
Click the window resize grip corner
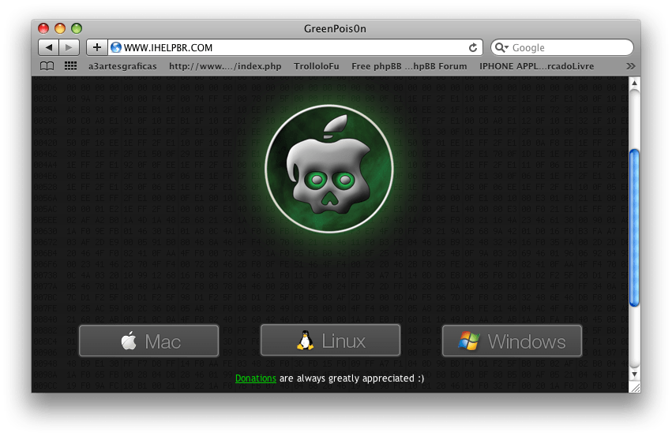[x=635, y=387]
